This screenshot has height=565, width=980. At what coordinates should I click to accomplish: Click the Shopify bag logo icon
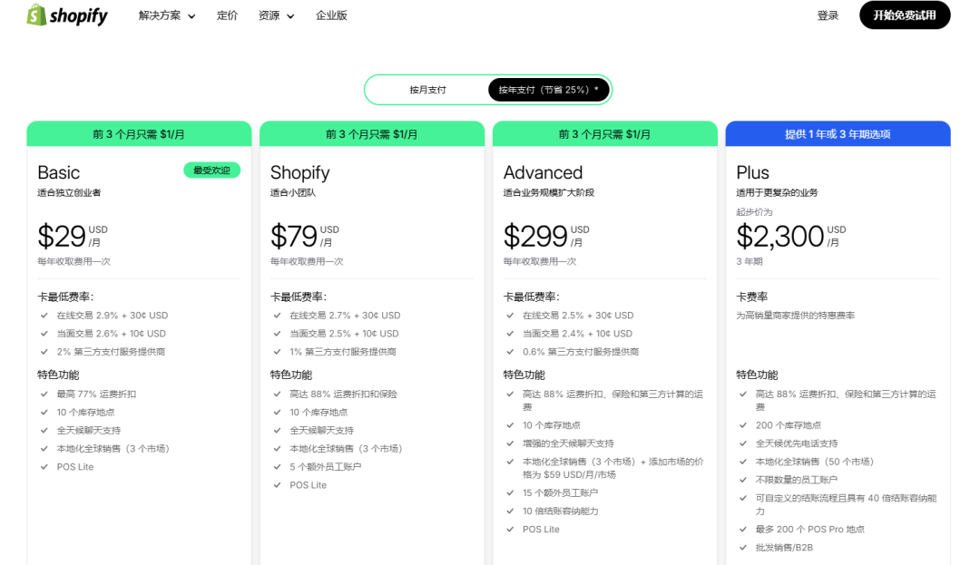point(36,15)
